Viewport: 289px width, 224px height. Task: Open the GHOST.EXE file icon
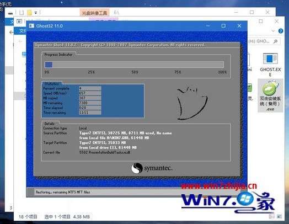coord(270,65)
